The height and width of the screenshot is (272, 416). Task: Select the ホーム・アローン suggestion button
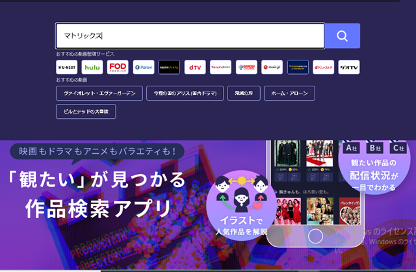289,93
